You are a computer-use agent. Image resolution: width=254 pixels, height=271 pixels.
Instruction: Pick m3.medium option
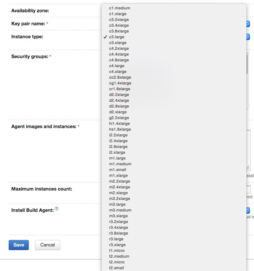coord(174,210)
